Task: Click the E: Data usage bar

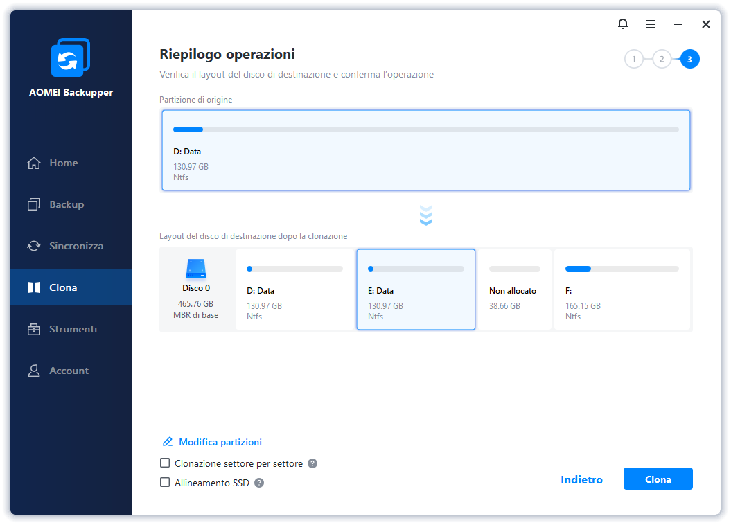Action: [416, 269]
